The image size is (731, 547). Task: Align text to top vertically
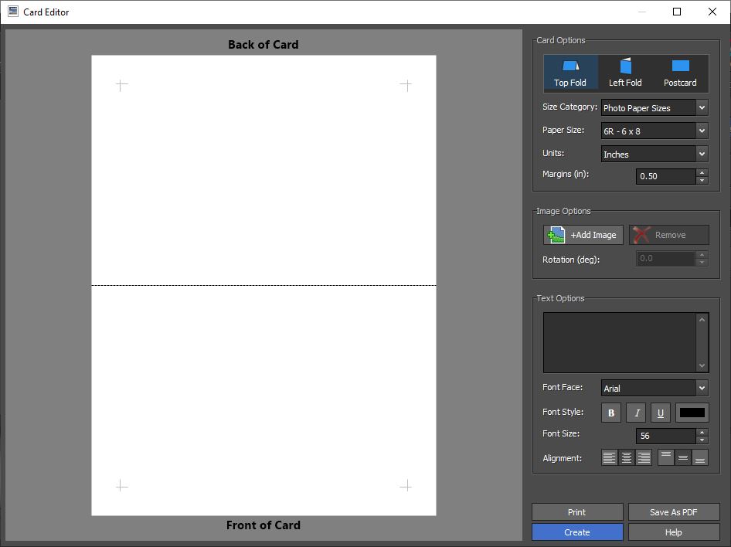click(x=666, y=457)
